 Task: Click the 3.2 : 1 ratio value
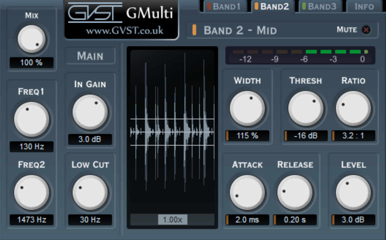pyautogui.click(x=353, y=136)
